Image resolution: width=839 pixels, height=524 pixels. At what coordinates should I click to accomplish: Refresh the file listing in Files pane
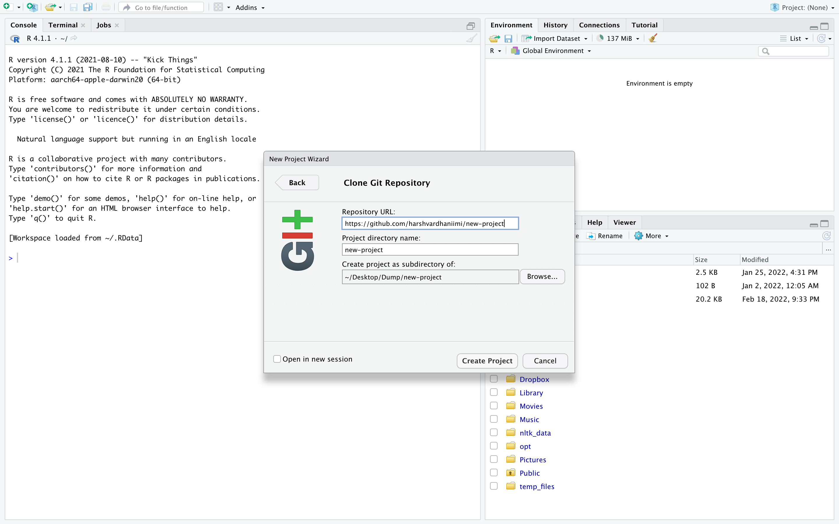[x=827, y=236]
